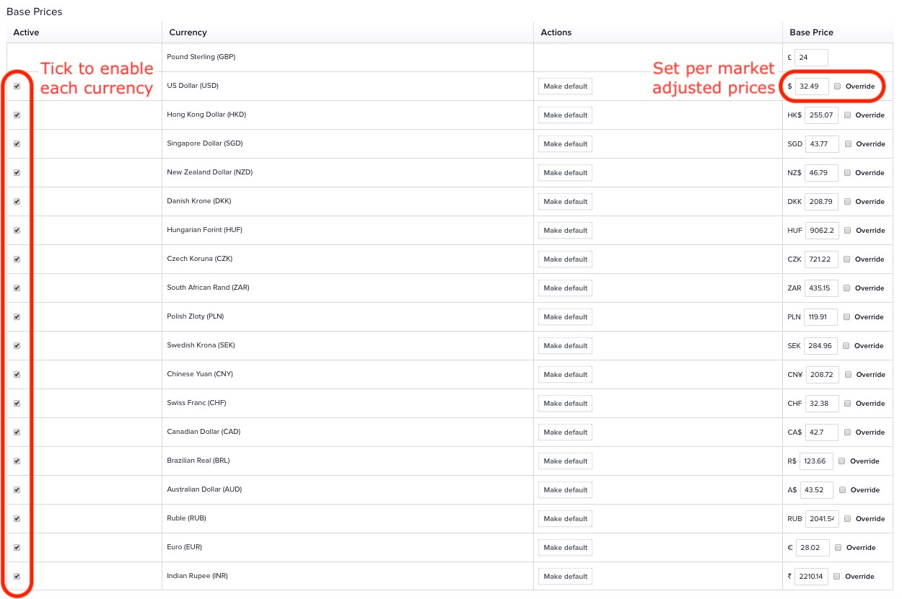Viewport: 902px width, 599px height.
Task: Click Make default for Indian Rupee
Action: click(566, 577)
